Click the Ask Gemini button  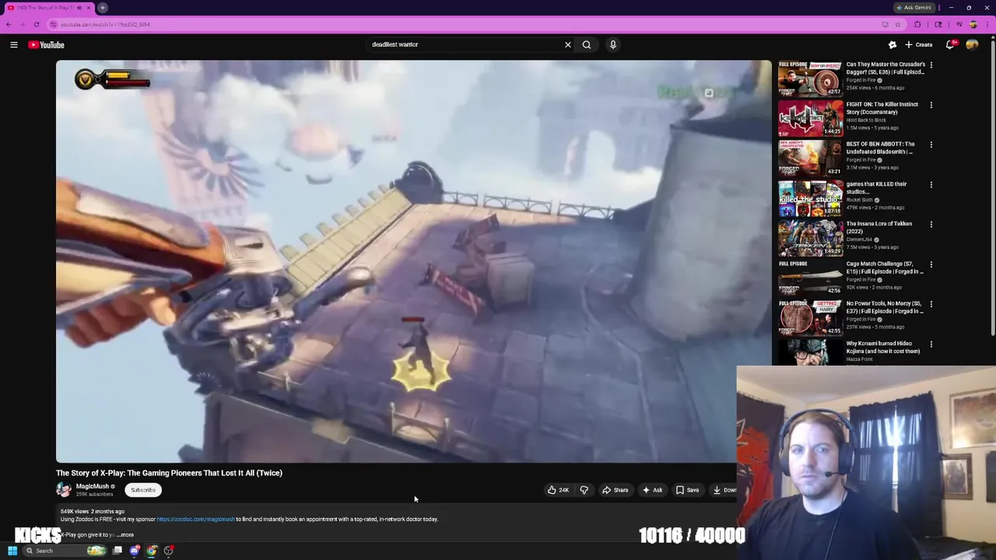click(914, 8)
